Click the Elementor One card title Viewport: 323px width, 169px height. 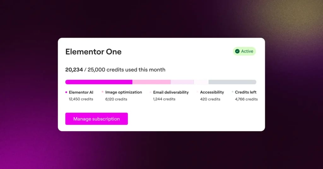point(93,52)
